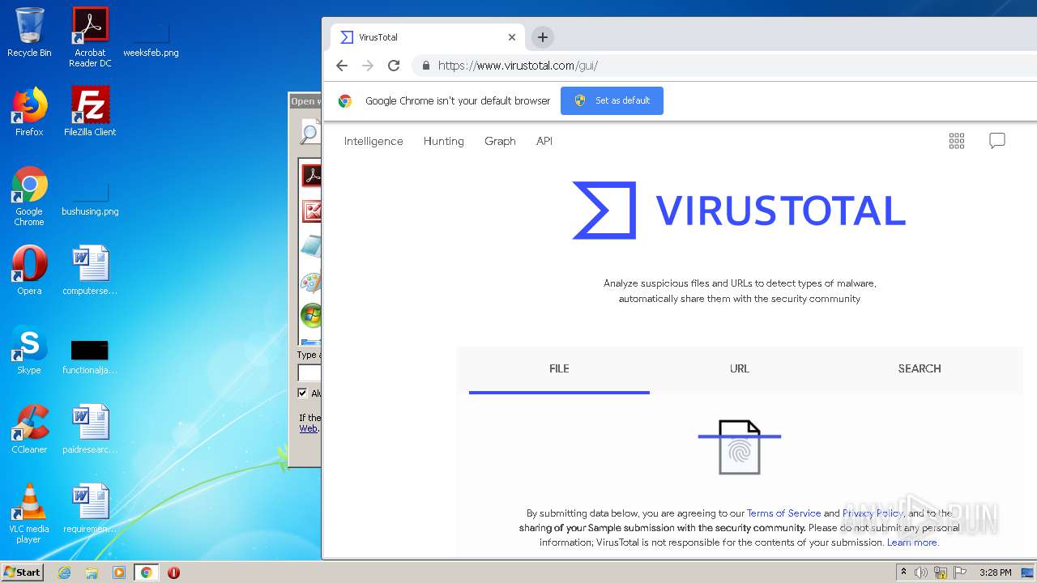
Task: Launch Firefox from the desktop
Action: coord(29,112)
